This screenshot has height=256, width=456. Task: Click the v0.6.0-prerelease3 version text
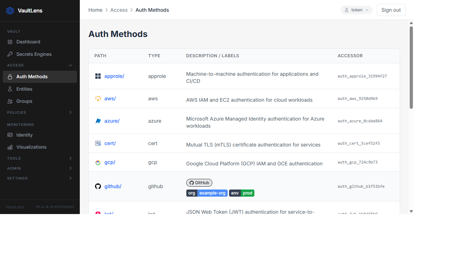55,207
